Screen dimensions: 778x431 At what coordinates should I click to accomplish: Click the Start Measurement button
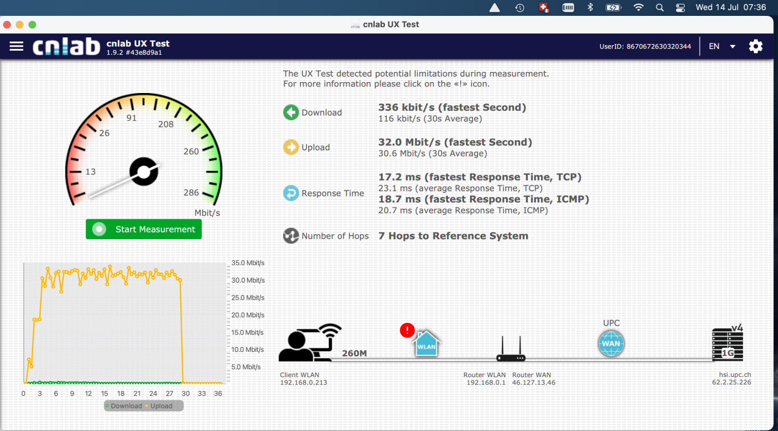tap(144, 229)
